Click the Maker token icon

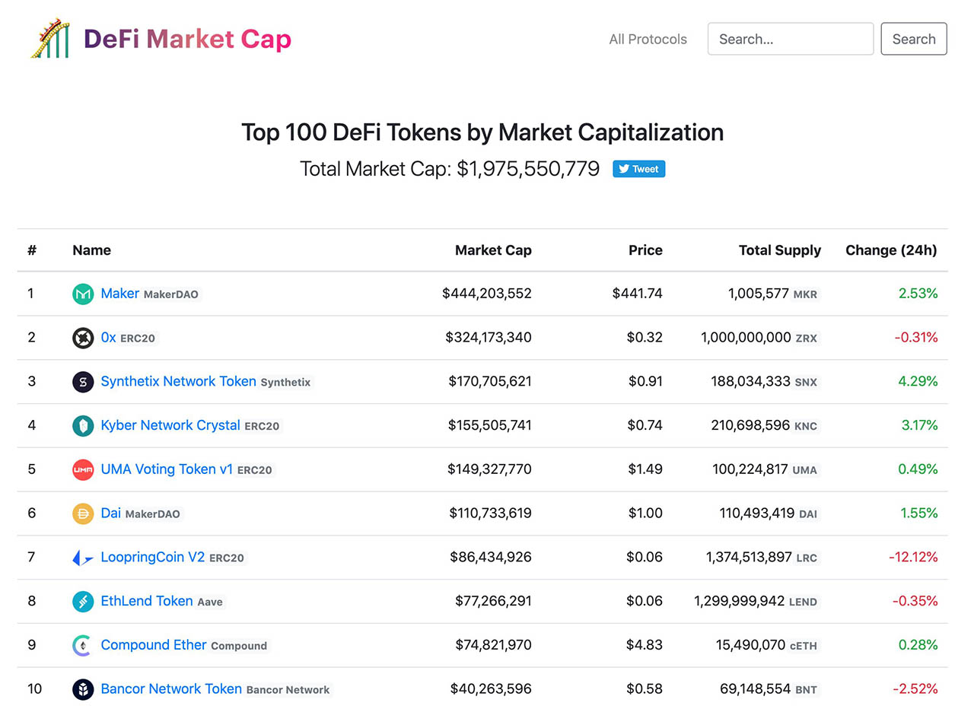pyautogui.click(x=83, y=294)
